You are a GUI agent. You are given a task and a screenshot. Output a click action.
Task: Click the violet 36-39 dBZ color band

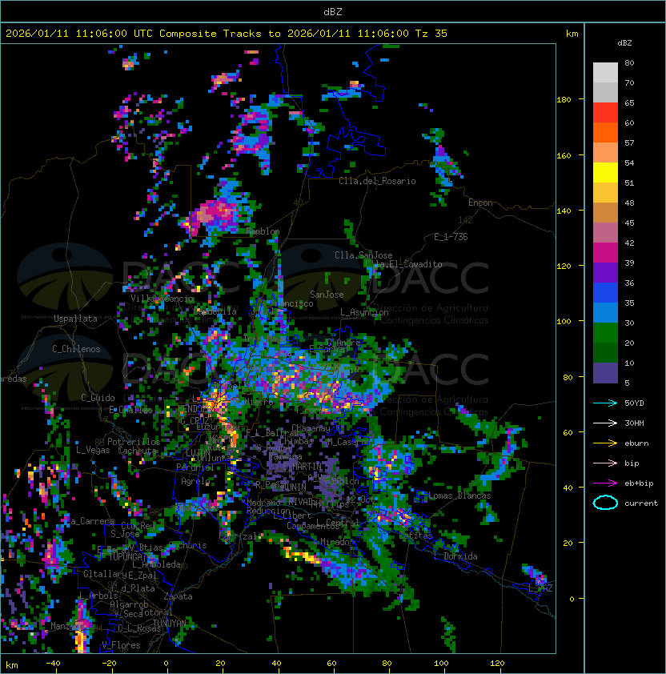click(605, 272)
